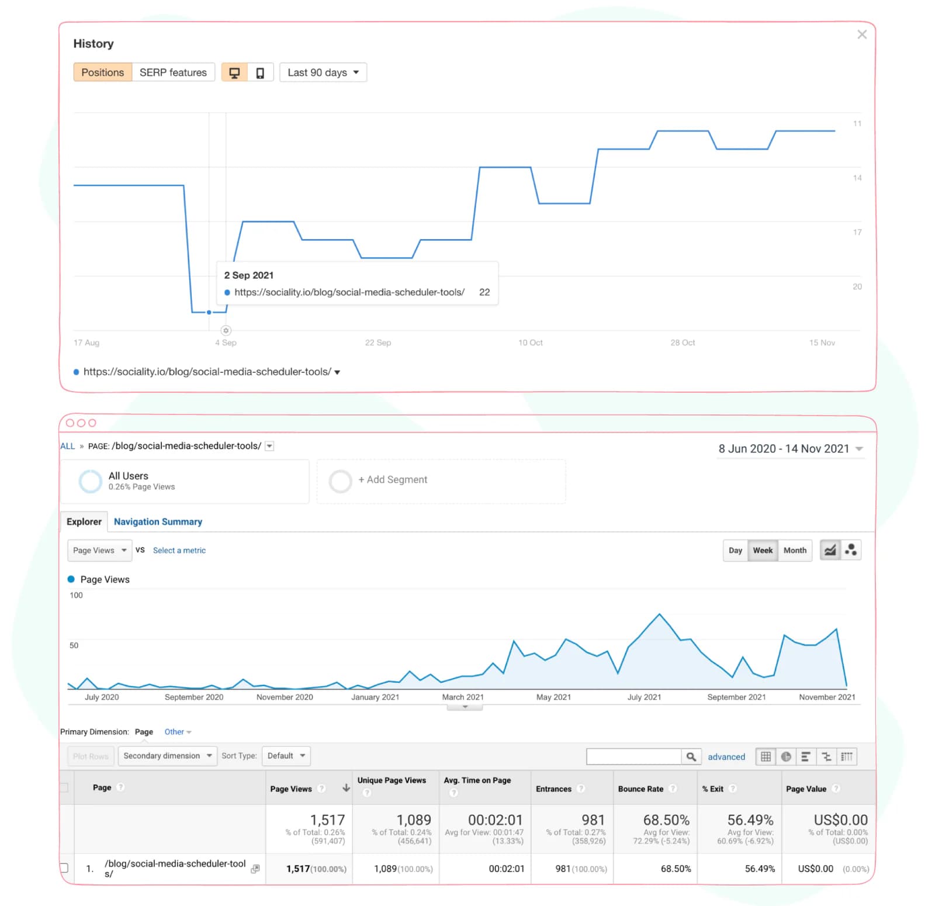Switch to the Positions tab
The image size is (935, 906).
click(x=102, y=72)
